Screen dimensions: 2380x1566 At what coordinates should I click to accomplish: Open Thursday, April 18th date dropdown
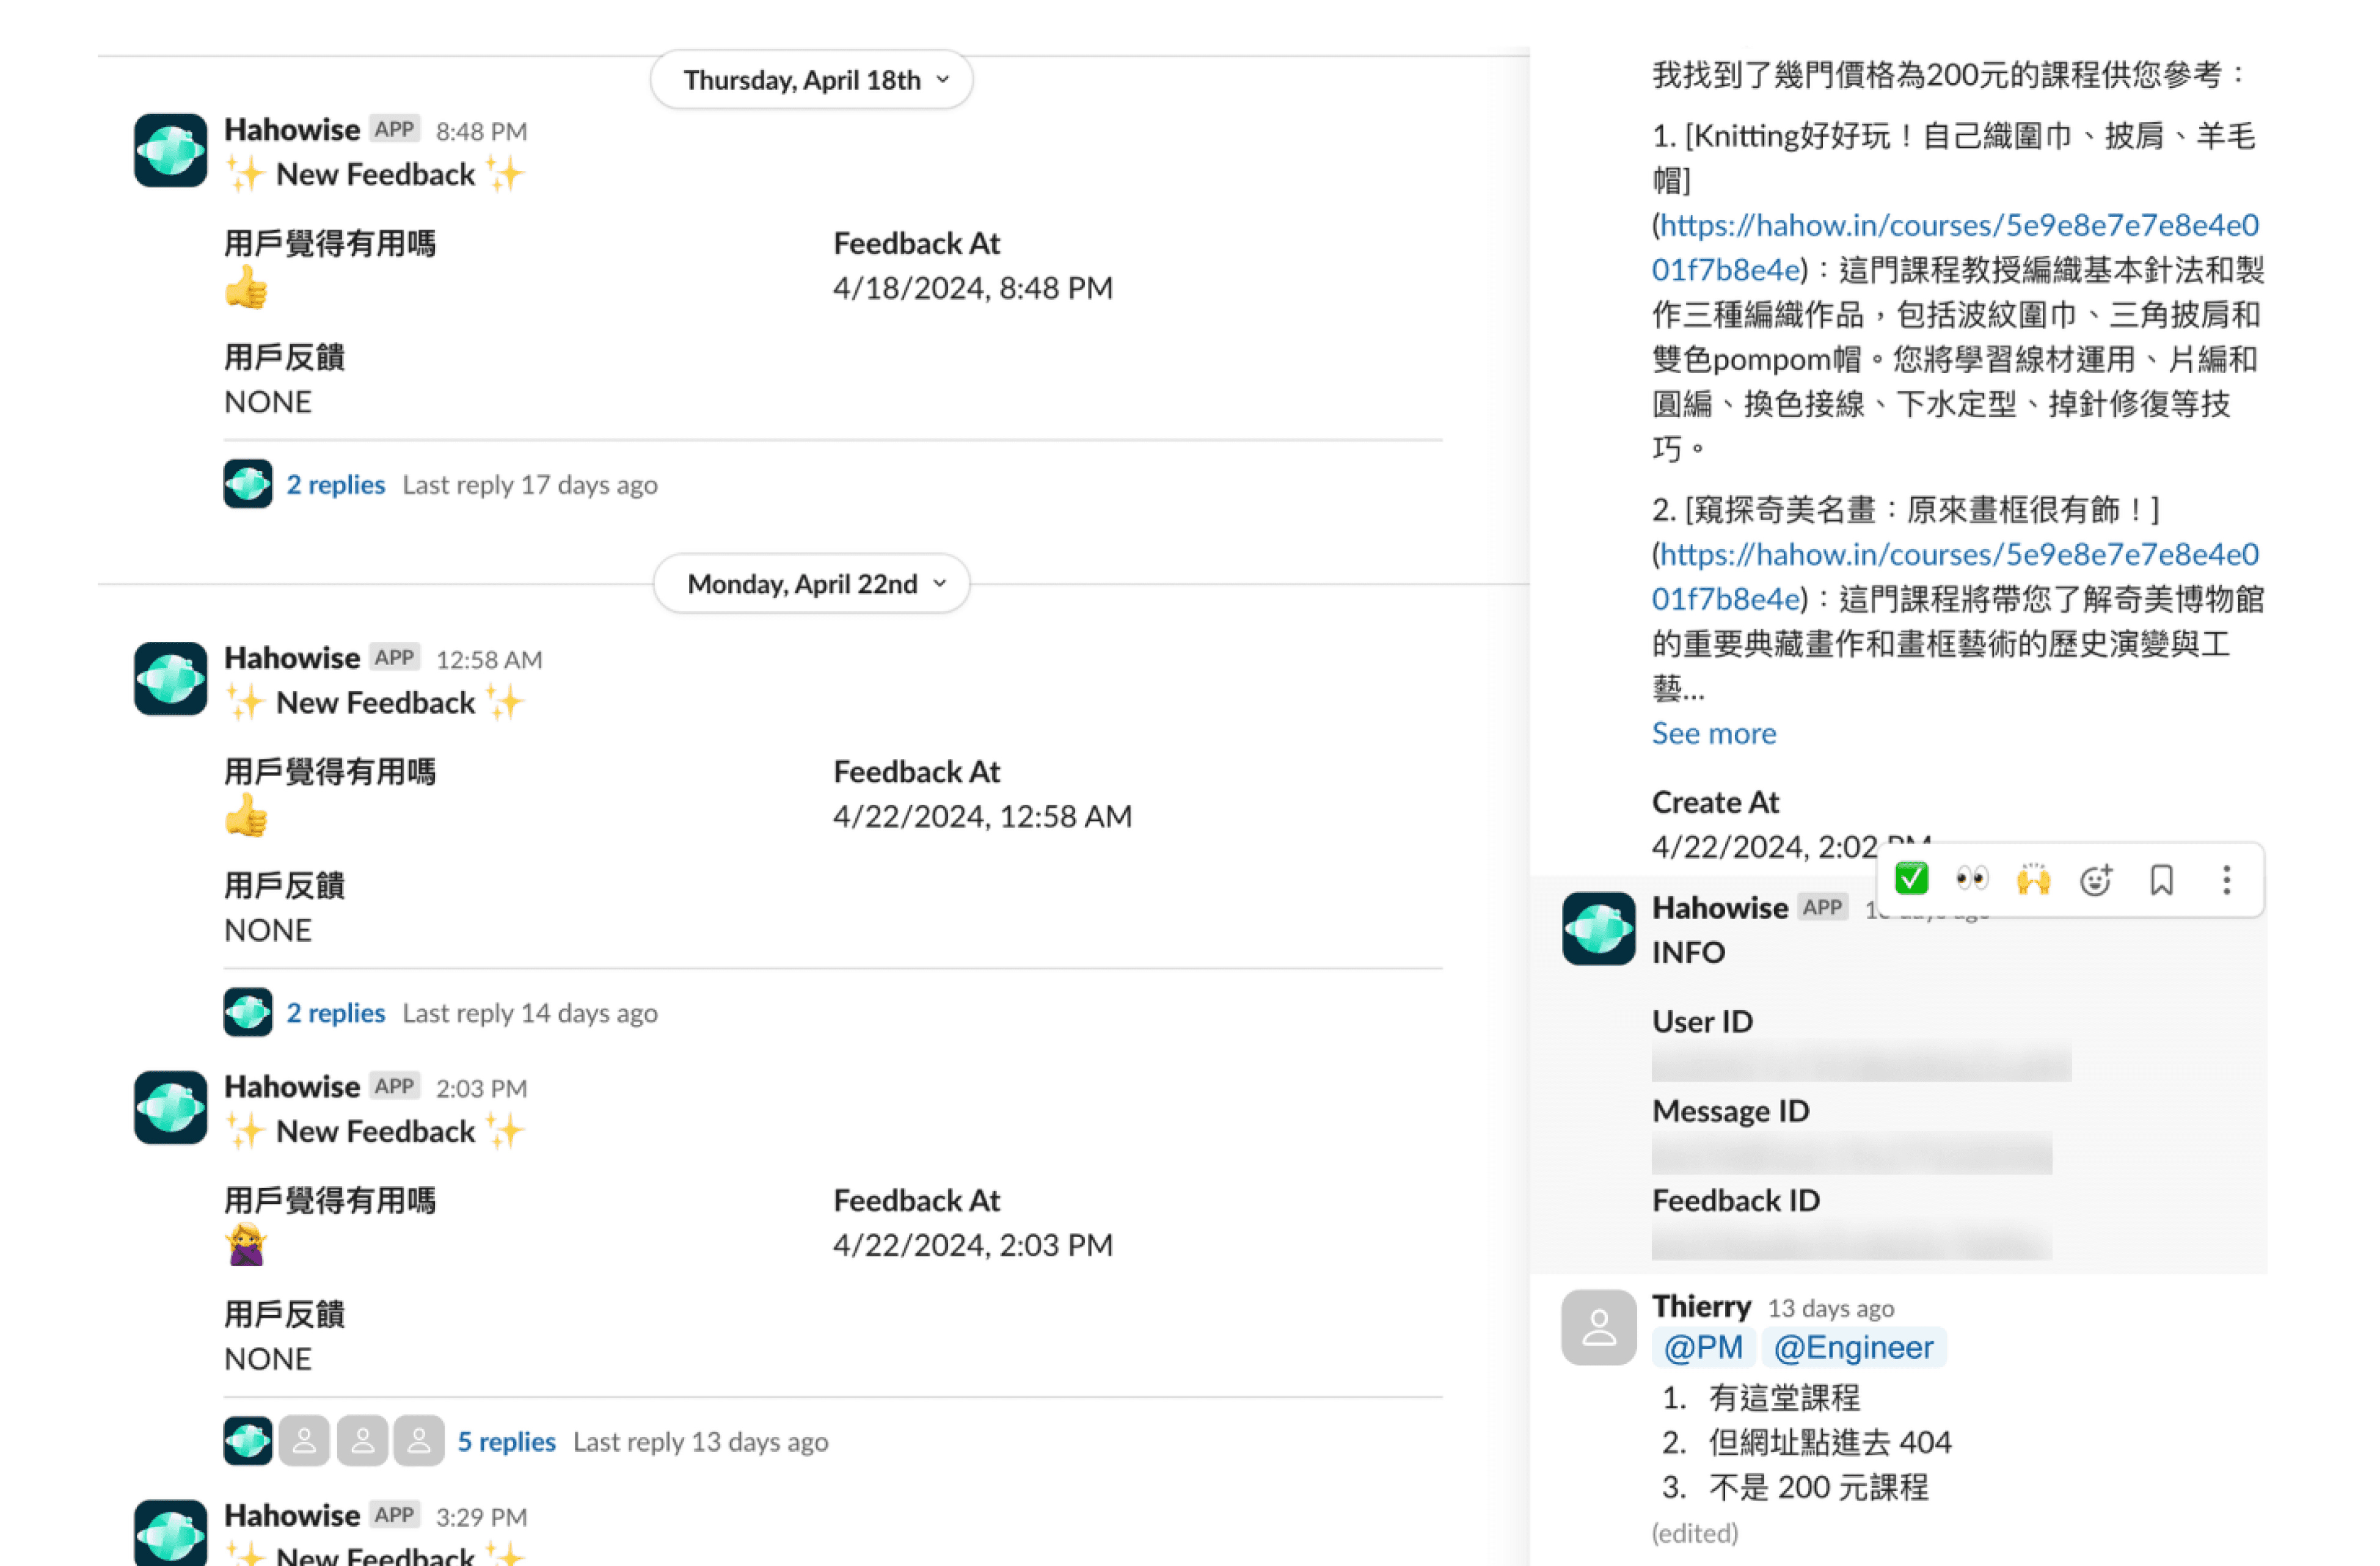point(812,80)
